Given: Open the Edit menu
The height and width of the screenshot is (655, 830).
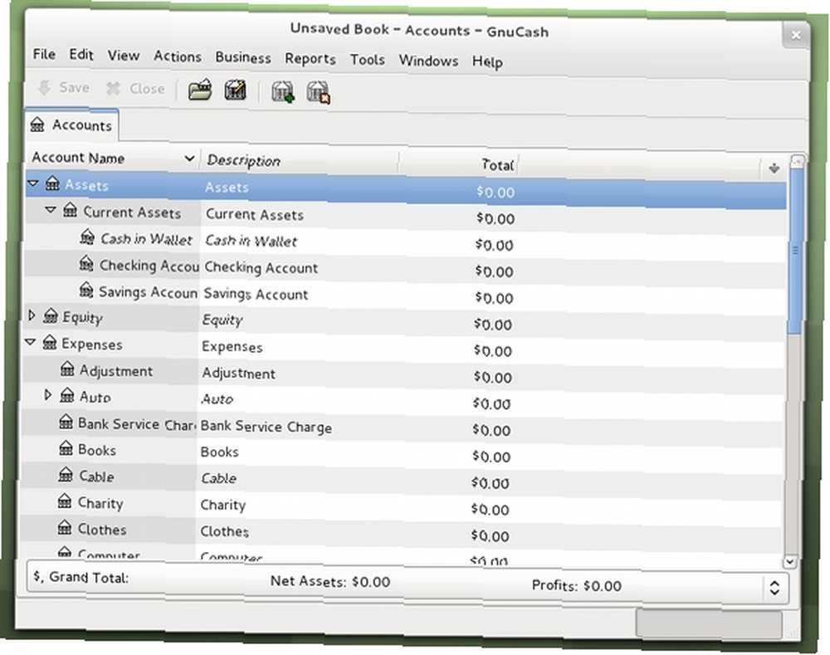Looking at the screenshot, I should click(81, 55).
